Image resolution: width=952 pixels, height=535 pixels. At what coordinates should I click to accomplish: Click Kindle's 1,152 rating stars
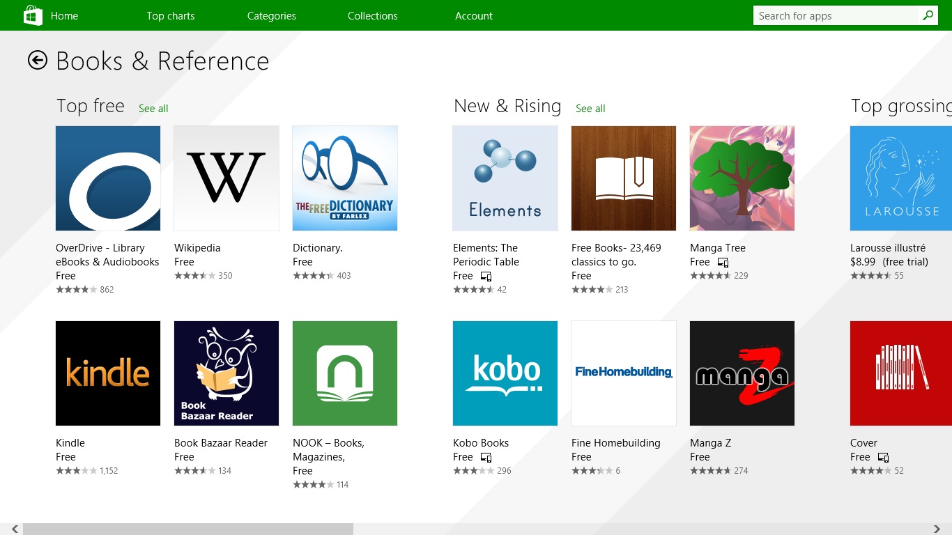77,471
